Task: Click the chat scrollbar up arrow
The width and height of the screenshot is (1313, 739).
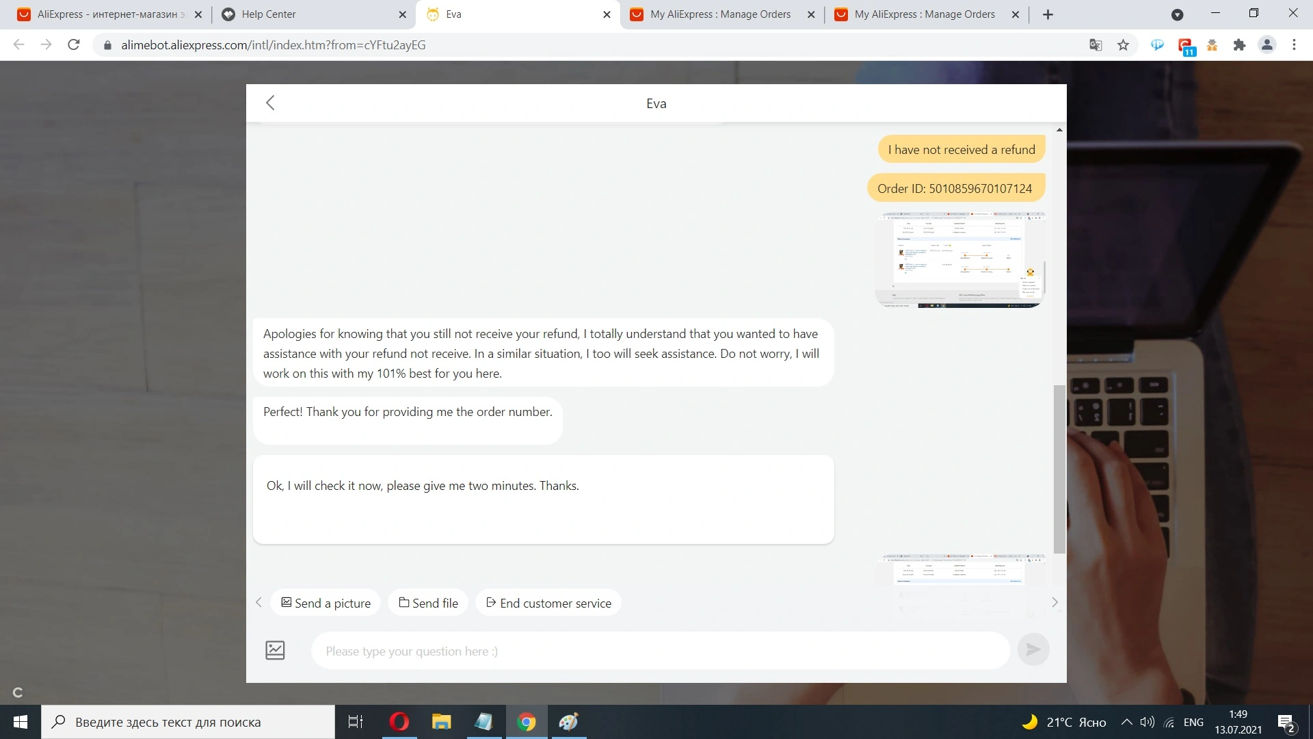Action: pyautogui.click(x=1059, y=129)
